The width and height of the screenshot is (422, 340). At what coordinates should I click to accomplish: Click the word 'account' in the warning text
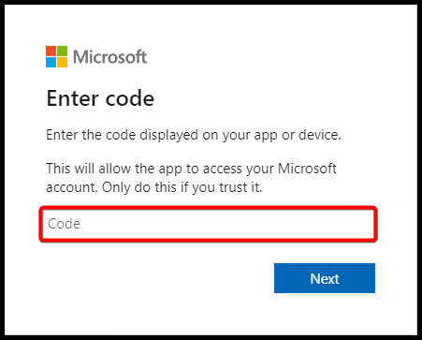[x=72, y=187]
